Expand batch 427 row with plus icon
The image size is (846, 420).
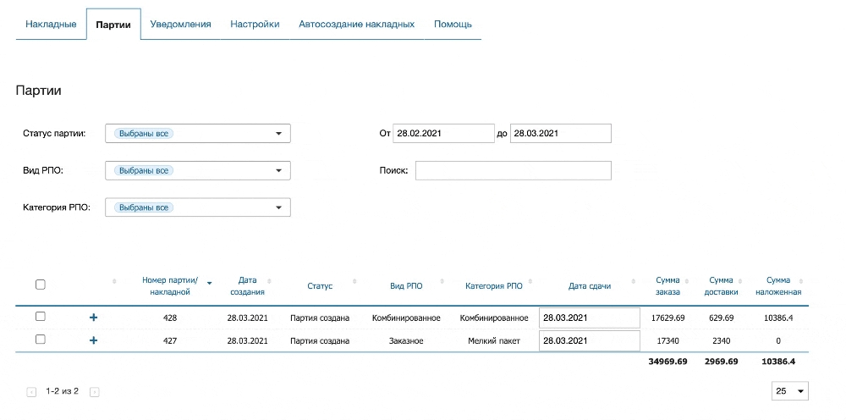[93, 340]
